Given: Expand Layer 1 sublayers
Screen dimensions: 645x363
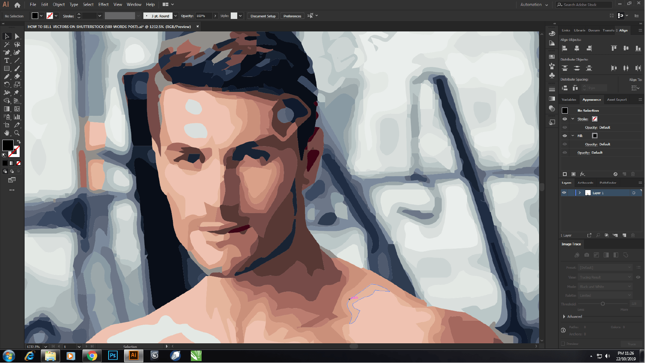Looking at the screenshot, I should click(x=580, y=193).
